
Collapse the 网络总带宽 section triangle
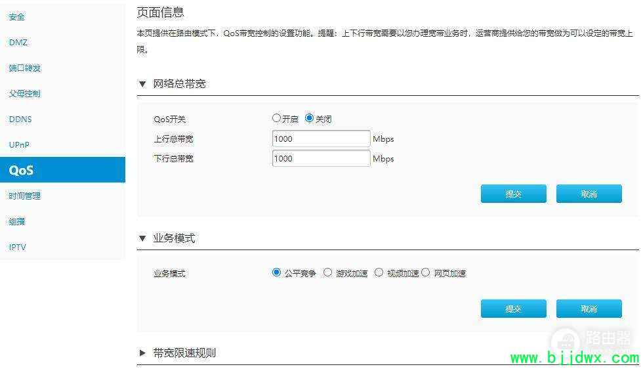(x=142, y=84)
